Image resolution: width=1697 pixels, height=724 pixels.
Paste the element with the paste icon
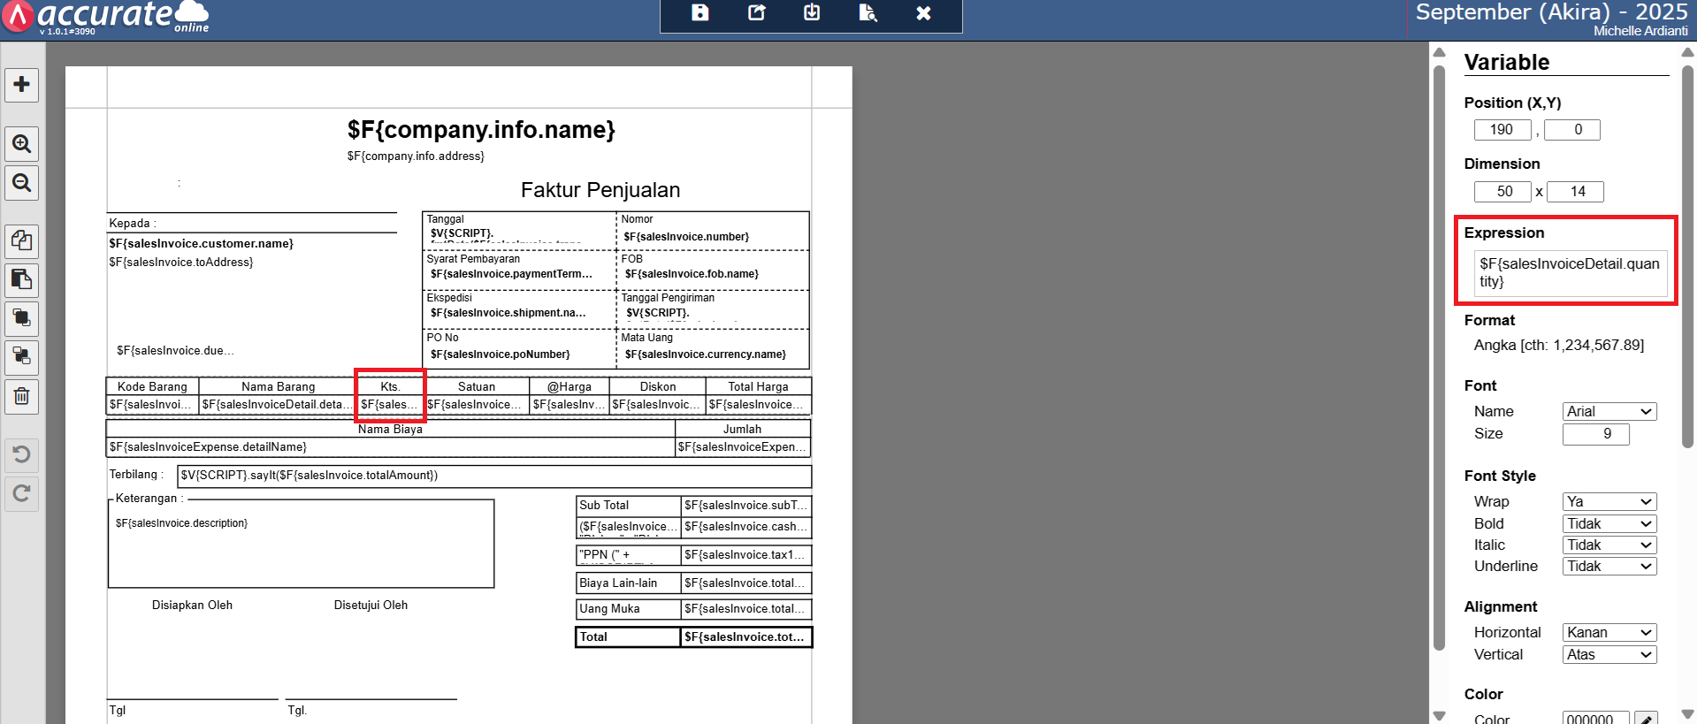click(21, 280)
